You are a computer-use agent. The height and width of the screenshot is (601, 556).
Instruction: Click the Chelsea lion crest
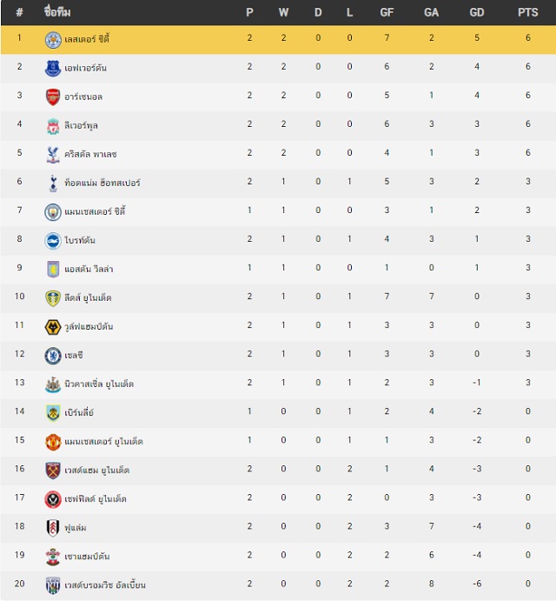pyautogui.click(x=53, y=356)
